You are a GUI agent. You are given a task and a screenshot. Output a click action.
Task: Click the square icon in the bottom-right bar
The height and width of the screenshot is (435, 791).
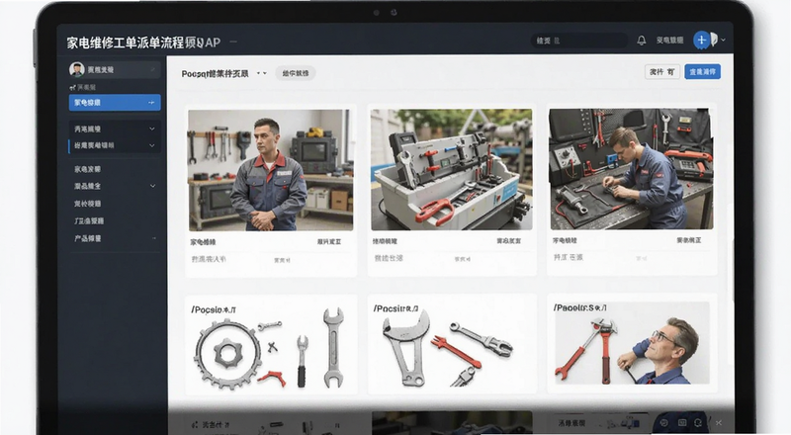pos(682,423)
